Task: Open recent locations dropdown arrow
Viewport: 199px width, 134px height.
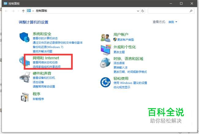Action: click(19, 11)
